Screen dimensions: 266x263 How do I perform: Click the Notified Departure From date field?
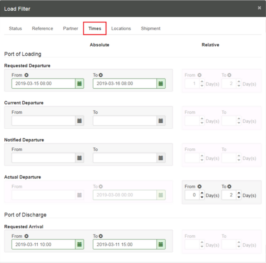click(x=43, y=158)
